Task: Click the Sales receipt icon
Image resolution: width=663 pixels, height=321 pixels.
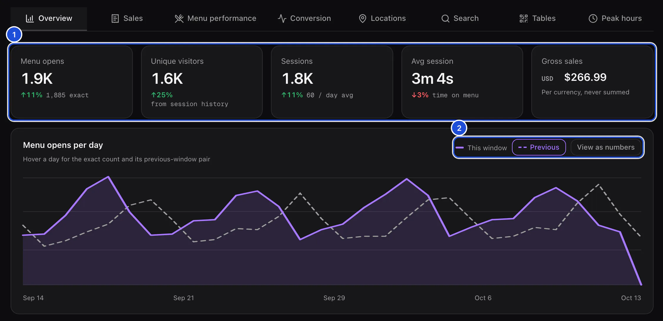Action: tap(115, 19)
